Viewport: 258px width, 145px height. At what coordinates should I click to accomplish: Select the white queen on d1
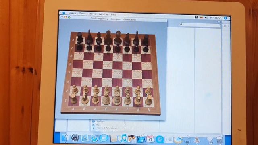pyautogui.click(x=106, y=98)
